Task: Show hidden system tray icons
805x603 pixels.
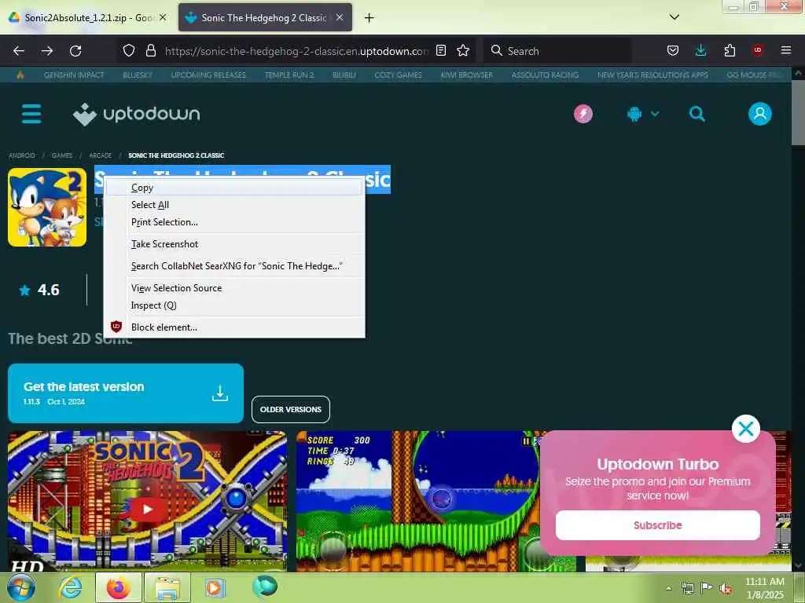Action: tap(668, 588)
